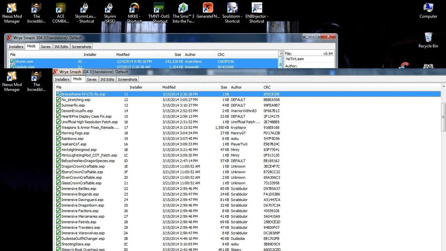Open the Saves tab in the front window

click(92, 79)
